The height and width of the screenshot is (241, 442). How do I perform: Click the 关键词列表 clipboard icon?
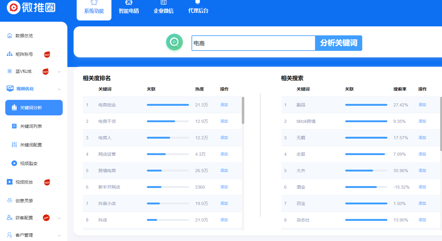pyautogui.click(x=14, y=126)
